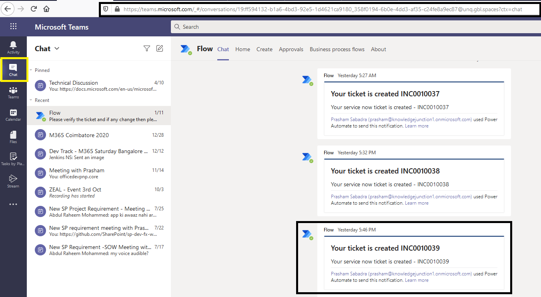
Task: Click the Technical Discussion chat avatar
Action: click(40, 86)
